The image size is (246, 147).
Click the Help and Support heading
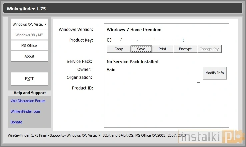pos(30,93)
